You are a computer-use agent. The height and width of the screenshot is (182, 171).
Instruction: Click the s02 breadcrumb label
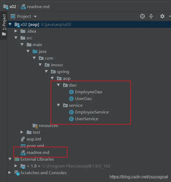13,7
